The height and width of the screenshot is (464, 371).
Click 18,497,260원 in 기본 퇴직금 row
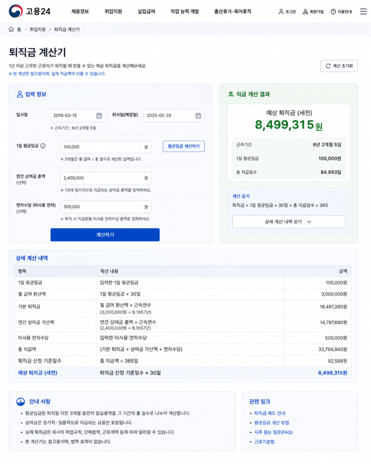(333, 307)
